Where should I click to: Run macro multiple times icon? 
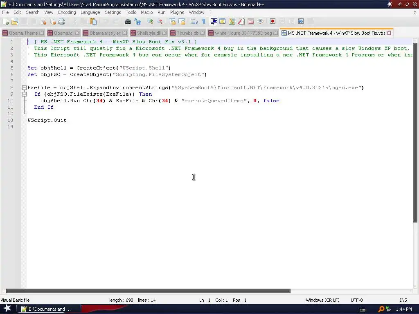click(301, 21)
